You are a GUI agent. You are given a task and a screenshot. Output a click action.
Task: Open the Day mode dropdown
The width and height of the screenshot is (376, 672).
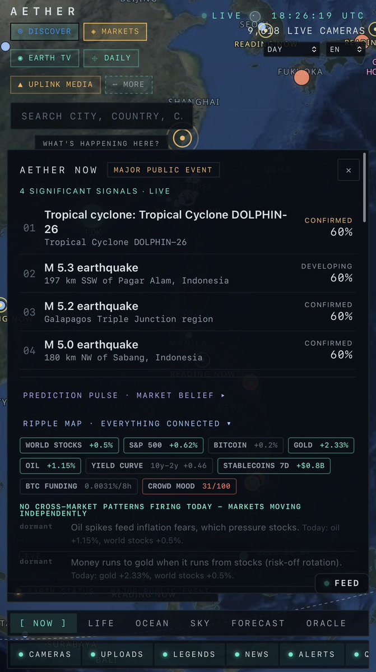tap(291, 49)
